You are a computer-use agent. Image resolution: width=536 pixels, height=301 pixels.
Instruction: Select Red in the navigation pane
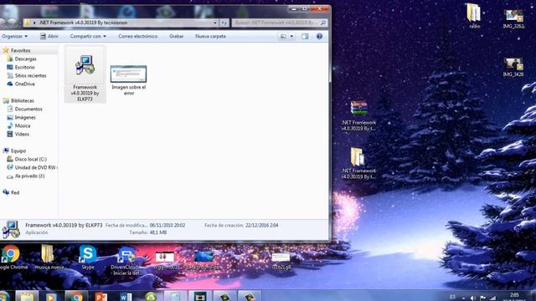(15, 192)
